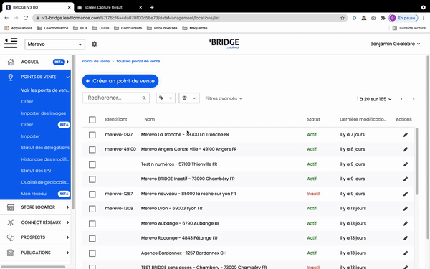Select Statut des délégations menu item
This screenshot has width=430, height=269.
point(45,148)
